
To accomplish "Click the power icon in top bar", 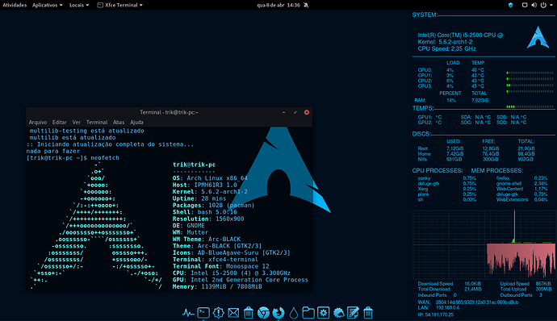I will pos(543,5).
